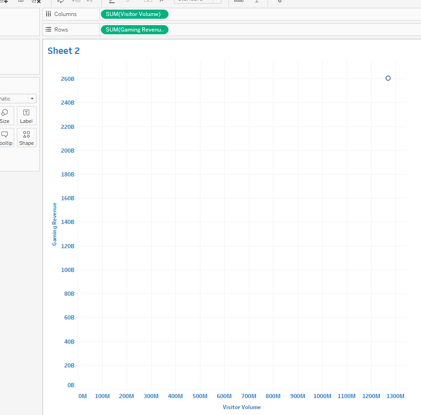Screen dimensions: 421x415
Task: Click the Gaming Revenue axis title
Action: click(x=54, y=224)
